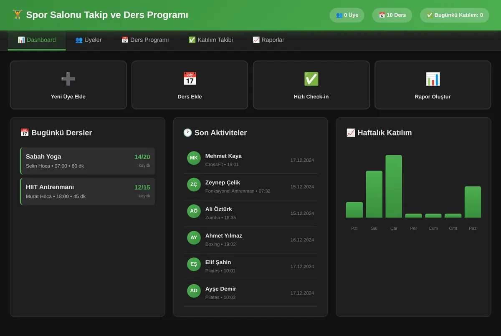Click the Ahmet Yılmaz activity name
This screenshot has height=336, width=501.
pyautogui.click(x=224, y=236)
